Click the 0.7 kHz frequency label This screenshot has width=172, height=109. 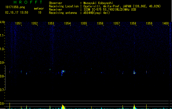[2, 90]
